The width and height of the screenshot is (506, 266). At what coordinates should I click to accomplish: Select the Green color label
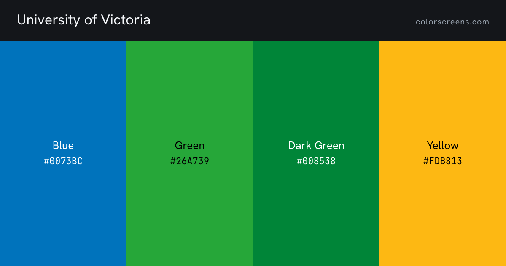click(x=190, y=146)
